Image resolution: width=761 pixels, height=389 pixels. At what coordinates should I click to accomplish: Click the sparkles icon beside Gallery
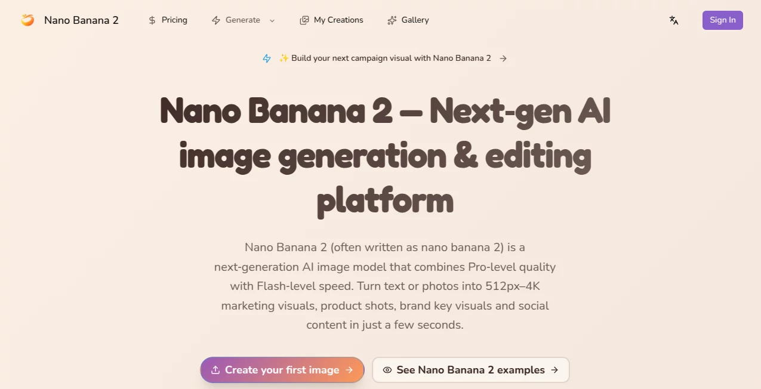(x=392, y=20)
